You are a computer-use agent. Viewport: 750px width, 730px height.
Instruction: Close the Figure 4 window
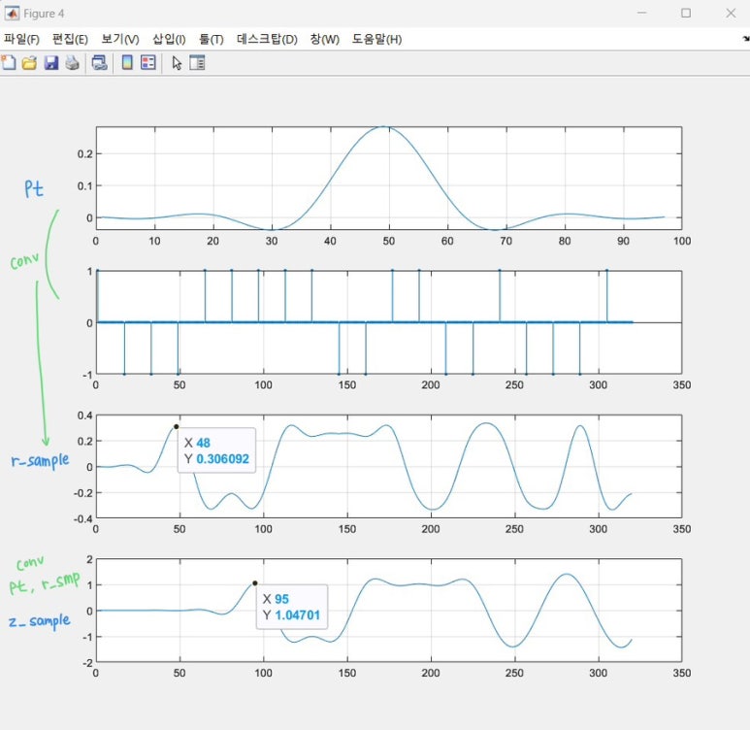[x=731, y=13]
